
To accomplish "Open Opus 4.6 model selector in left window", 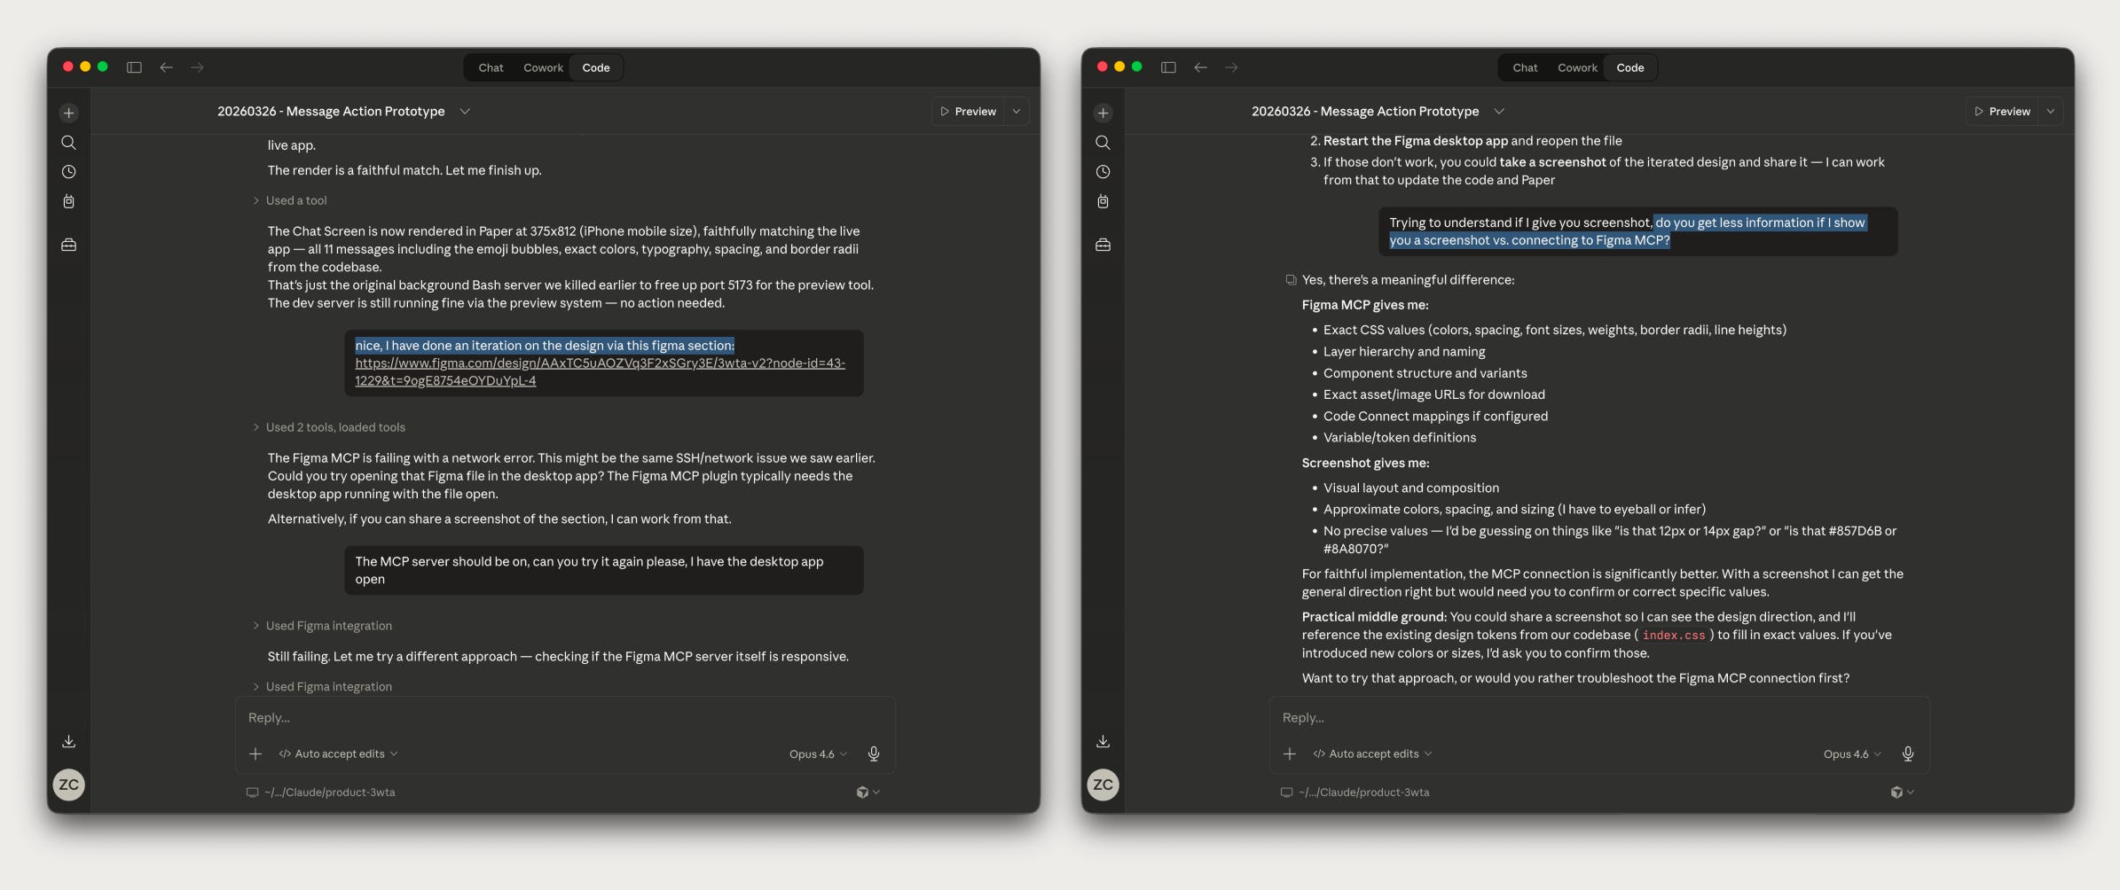I will coord(818,754).
